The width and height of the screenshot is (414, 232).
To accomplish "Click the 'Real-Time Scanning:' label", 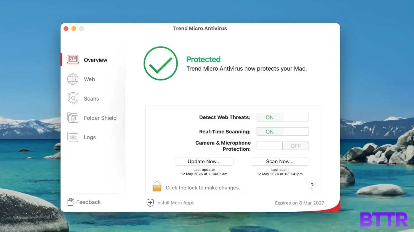I will tap(225, 132).
